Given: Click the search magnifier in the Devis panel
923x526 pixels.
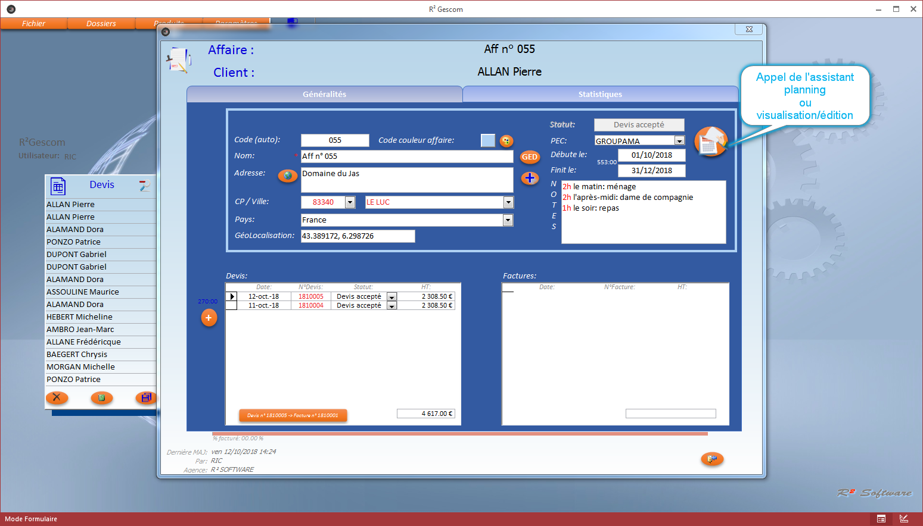Looking at the screenshot, I should point(144,185).
